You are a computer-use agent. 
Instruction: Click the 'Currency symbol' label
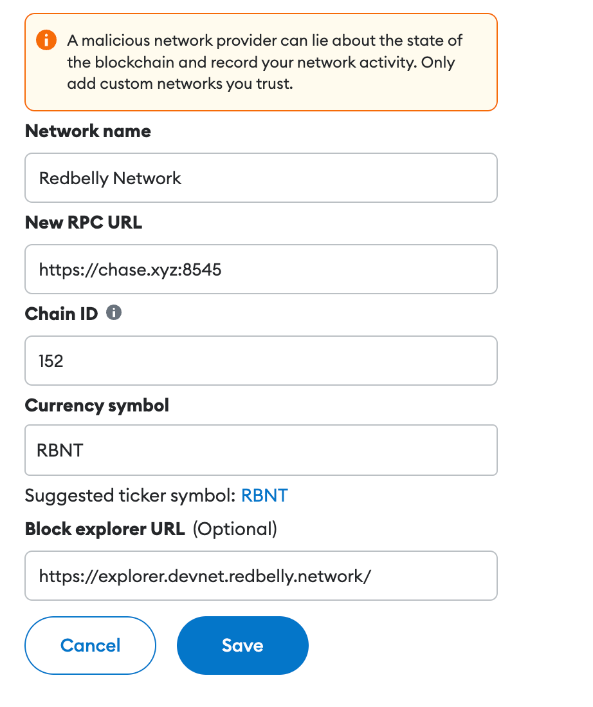click(x=97, y=406)
